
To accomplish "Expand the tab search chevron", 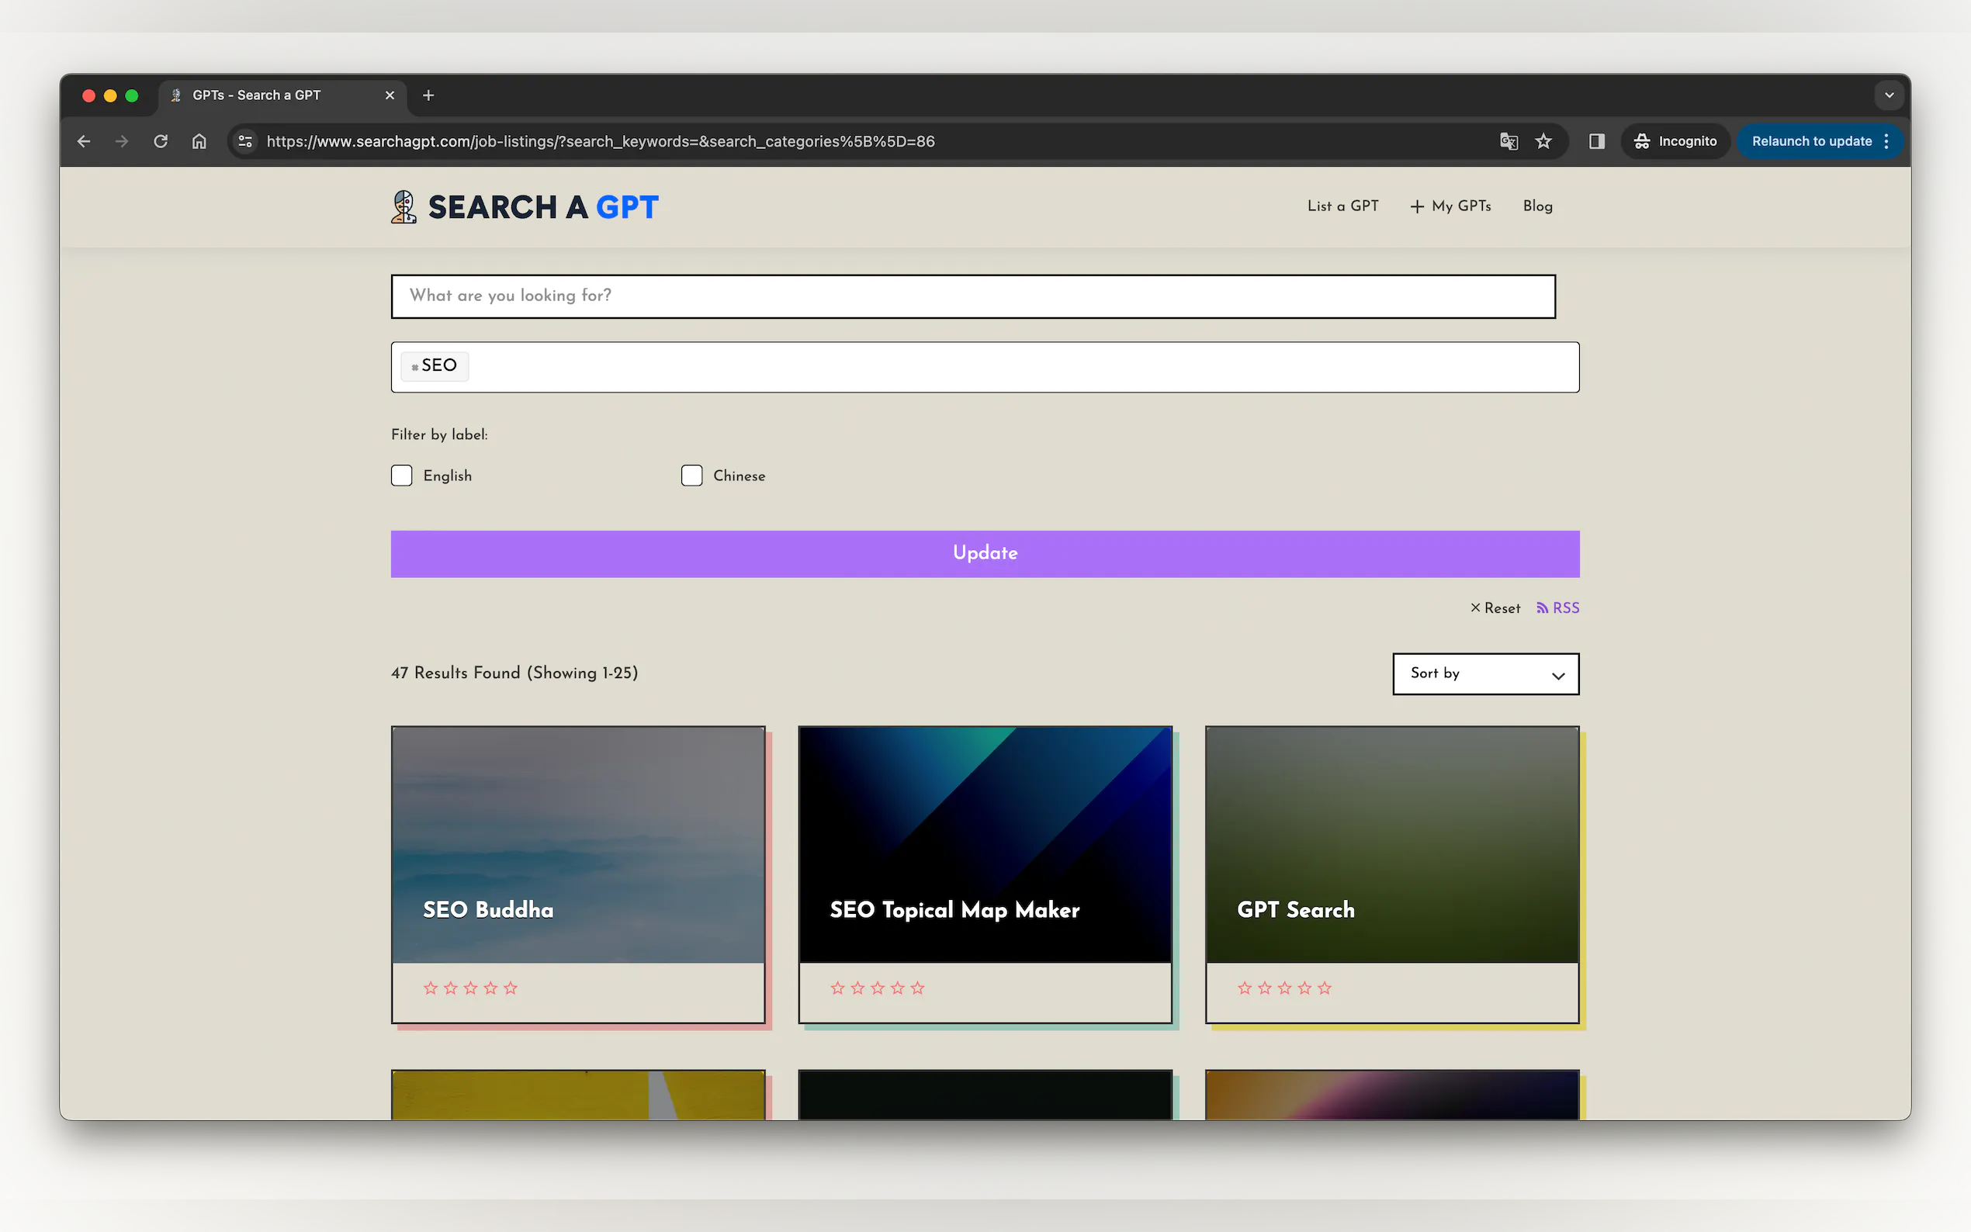I will click(1889, 95).
